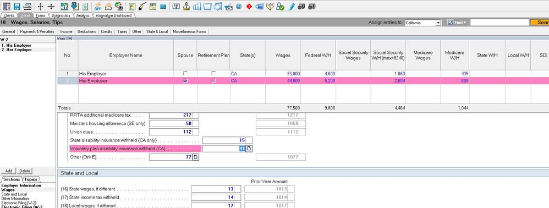Click the hand holding form icon
549x208 pixels.
[108, 6]
